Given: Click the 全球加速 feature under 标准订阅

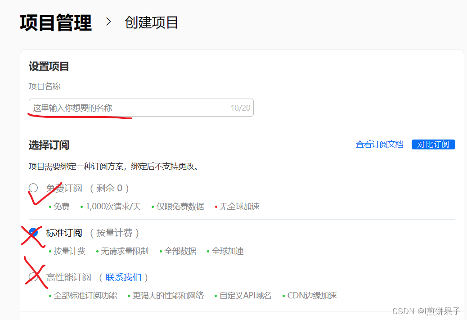Looking at the screenshot, I should [x=228, y=251].
